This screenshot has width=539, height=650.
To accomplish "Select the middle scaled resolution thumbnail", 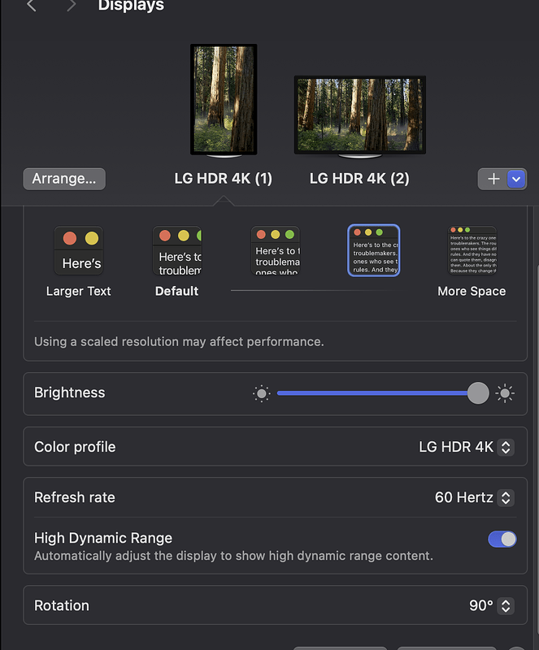I will point(276,250).
